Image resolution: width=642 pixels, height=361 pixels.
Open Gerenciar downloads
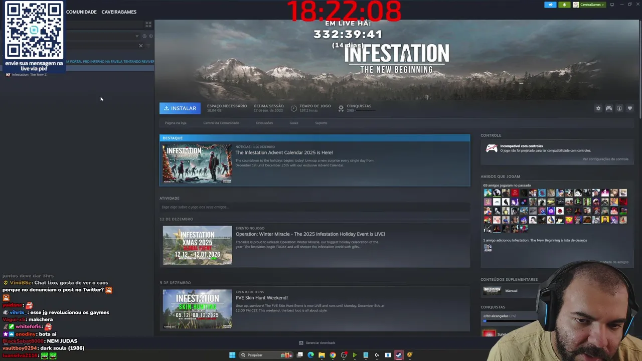point(317,343)
